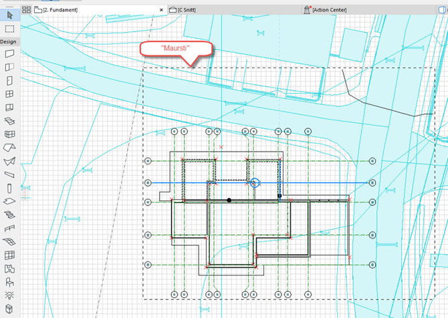Collapse the Design toolbox section
This screenshot has width=448, height=318.
pos(9,41)
